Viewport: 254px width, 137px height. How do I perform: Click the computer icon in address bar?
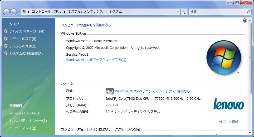click(x=24, y=12)
